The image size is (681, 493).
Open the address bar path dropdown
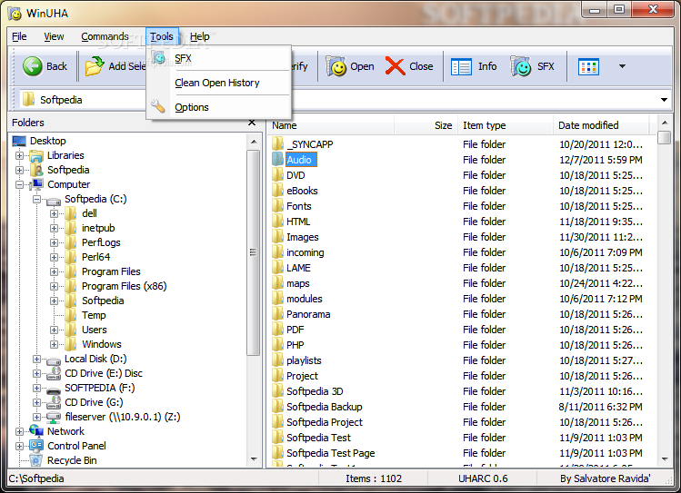(664, 100)
